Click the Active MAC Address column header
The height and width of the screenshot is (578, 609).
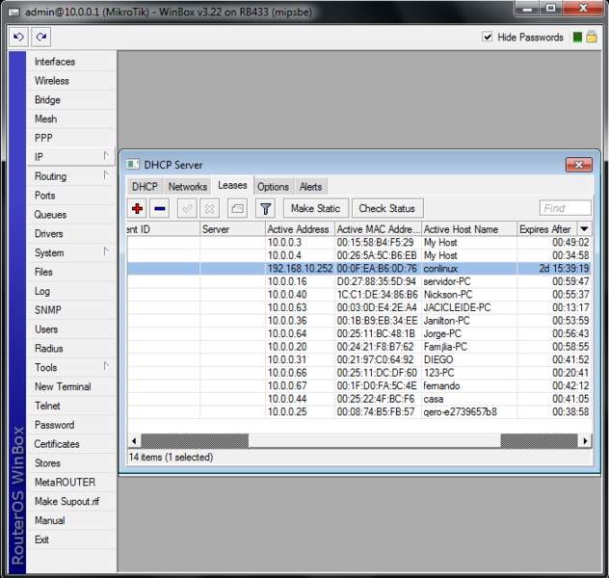tap(379, 229)
